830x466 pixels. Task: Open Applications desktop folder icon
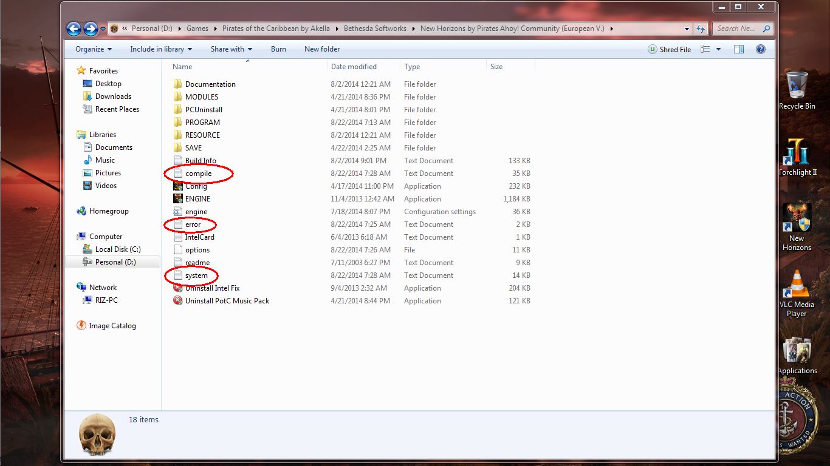[797, 350]
